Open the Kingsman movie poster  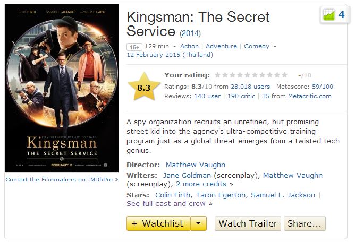61,89
